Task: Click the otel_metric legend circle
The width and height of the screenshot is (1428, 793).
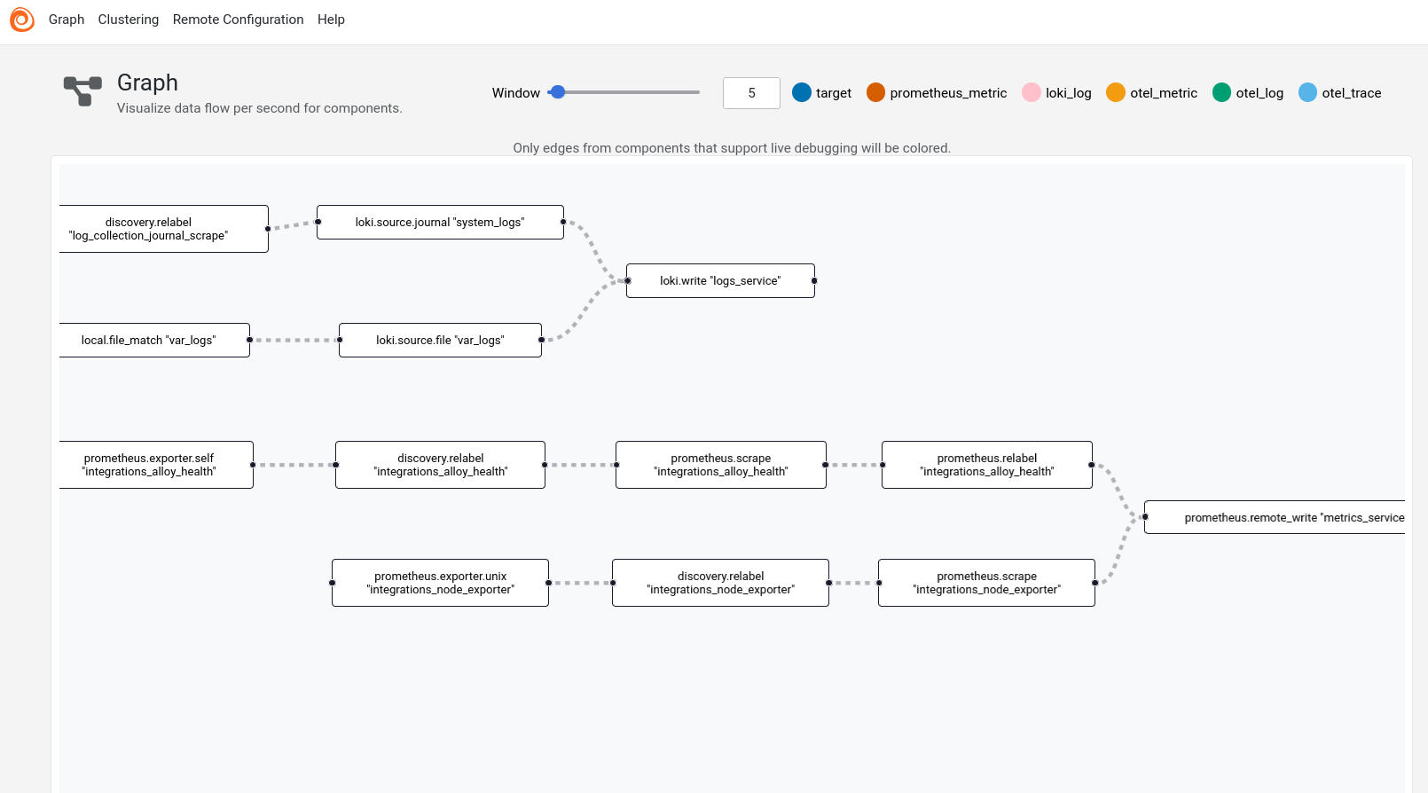Action: [x=1116, y=93]
